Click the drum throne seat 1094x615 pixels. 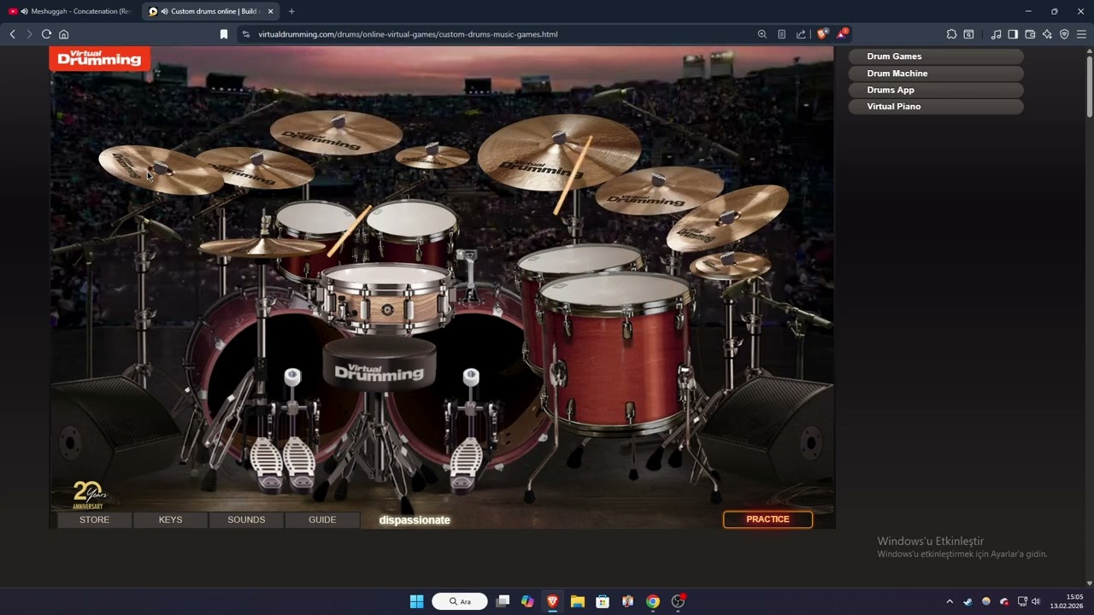click(379, 363)
